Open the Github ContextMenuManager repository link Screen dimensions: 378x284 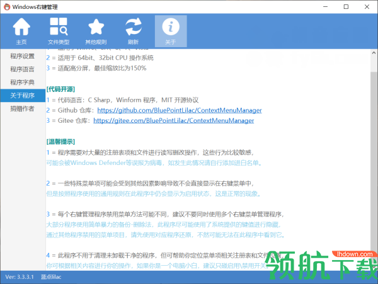pyautogui.click(x=180, y=110)
